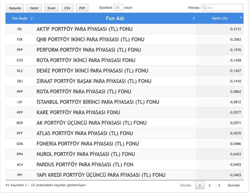Sort by Fon Kodu arrows icon

(31, 18)
